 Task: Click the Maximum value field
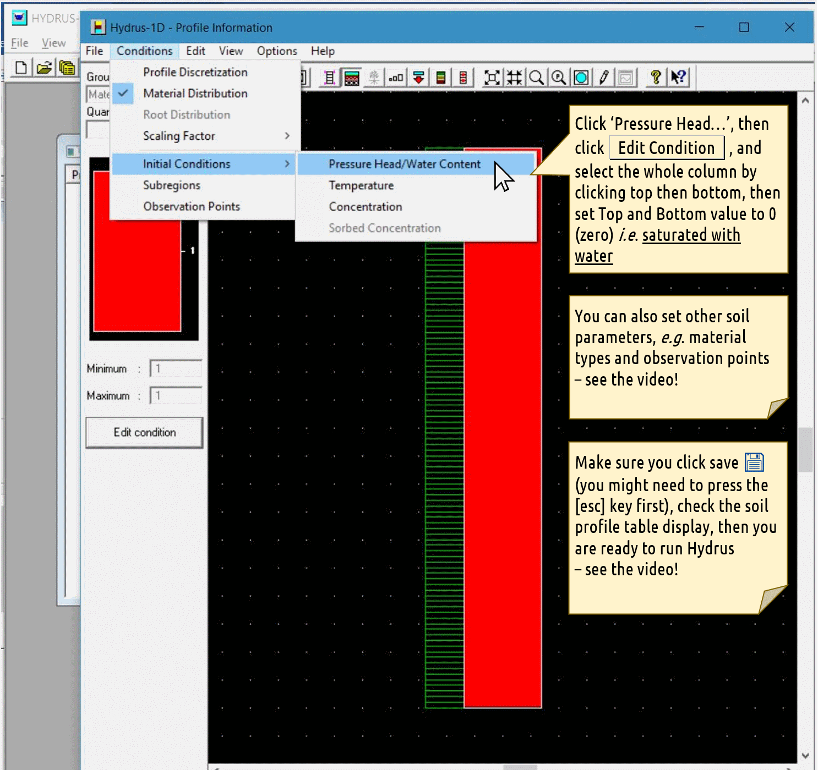176,395
